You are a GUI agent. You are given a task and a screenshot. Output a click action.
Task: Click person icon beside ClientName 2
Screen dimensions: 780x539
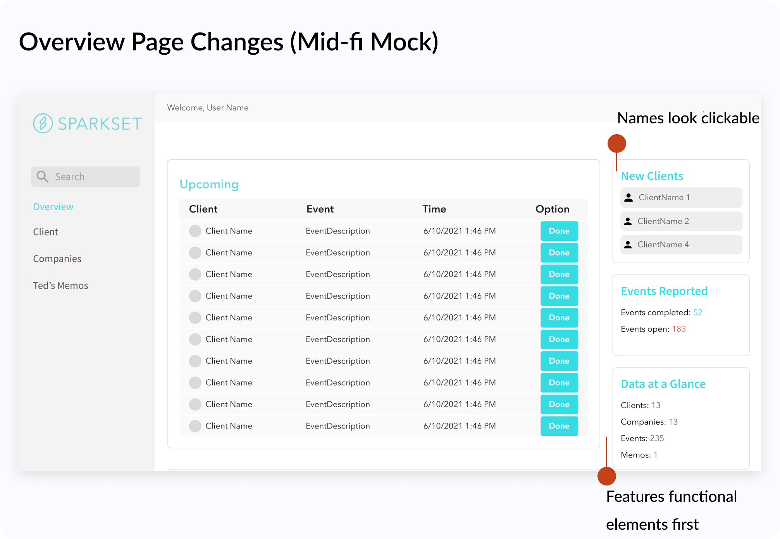point(628,221)
